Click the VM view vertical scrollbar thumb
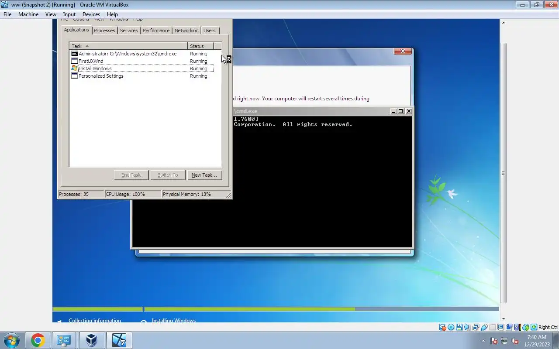Screen dimensions: 559x349 click(503, 173)
